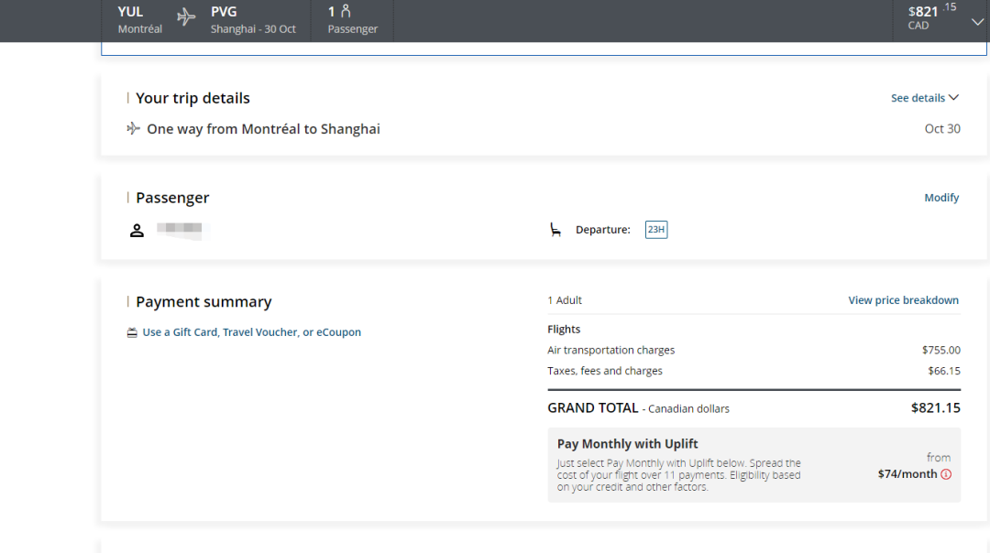This screenshot has height=553, width=990.
Task: Expand See details for trip
Action: click(924, 98)
